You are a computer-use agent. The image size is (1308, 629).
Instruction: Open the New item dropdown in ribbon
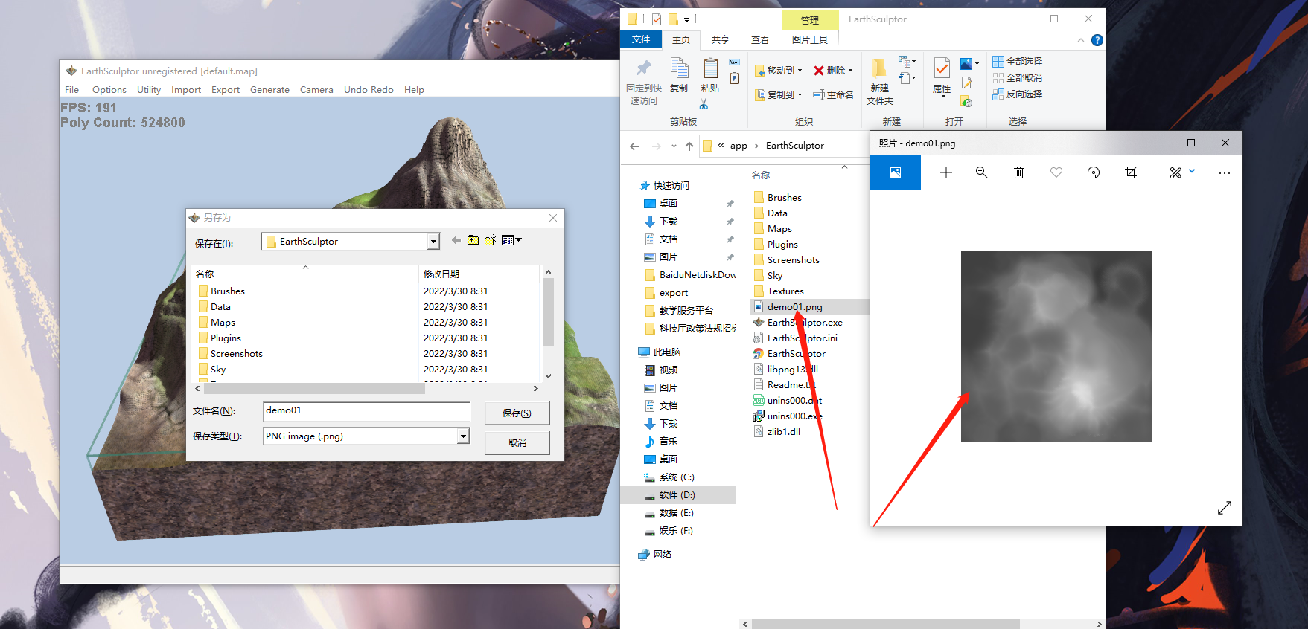click(907, 62)
